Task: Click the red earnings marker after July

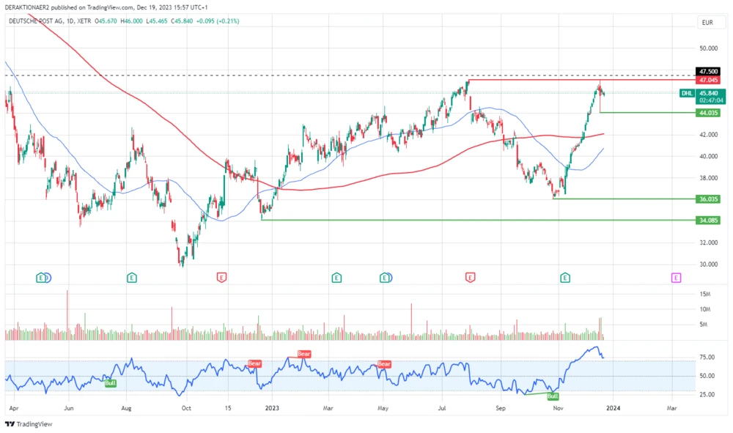Action: pyautogui.click(x=470, y=278)
